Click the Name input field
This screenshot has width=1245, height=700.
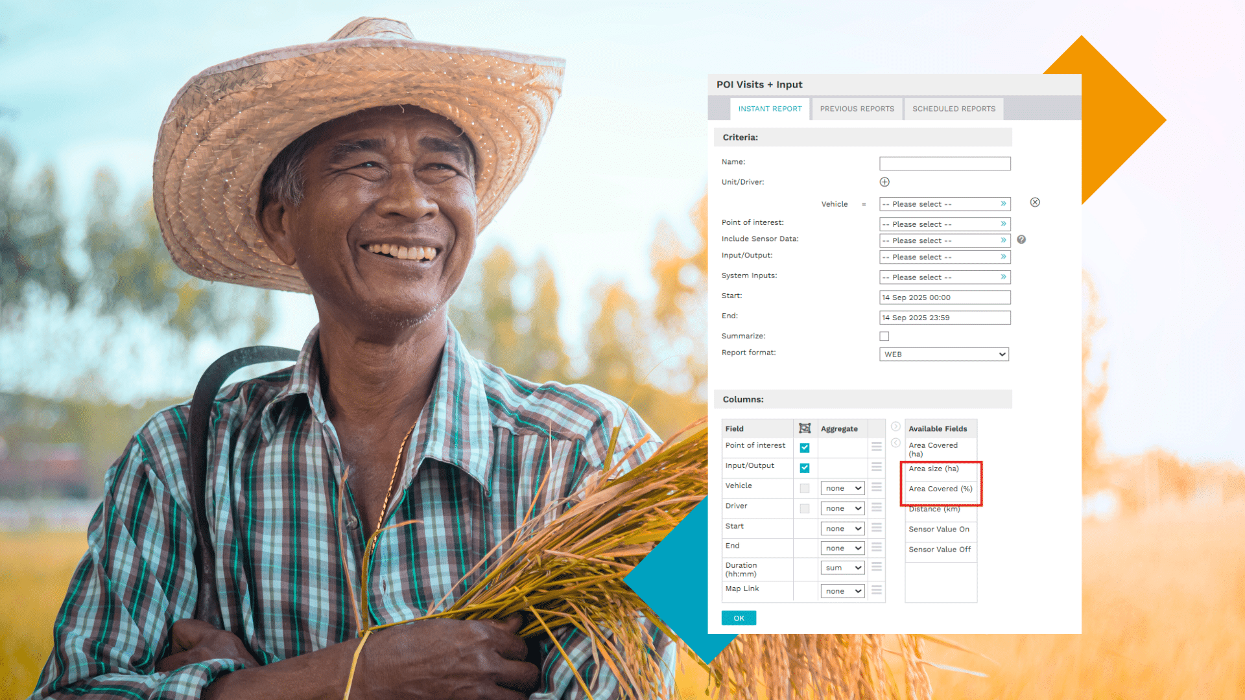click(x=945, y=163)
